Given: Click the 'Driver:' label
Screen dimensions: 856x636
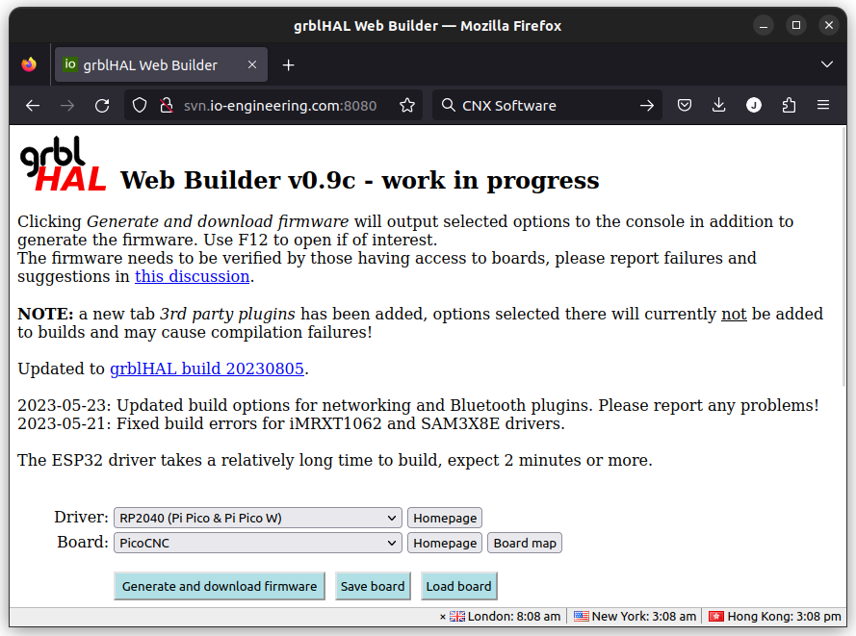Looking at the screenshot, I should coord(81,517).
